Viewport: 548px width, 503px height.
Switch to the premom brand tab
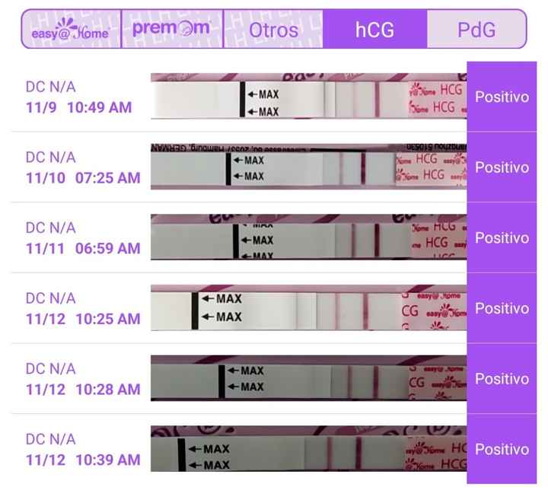(x=172, y=29)
